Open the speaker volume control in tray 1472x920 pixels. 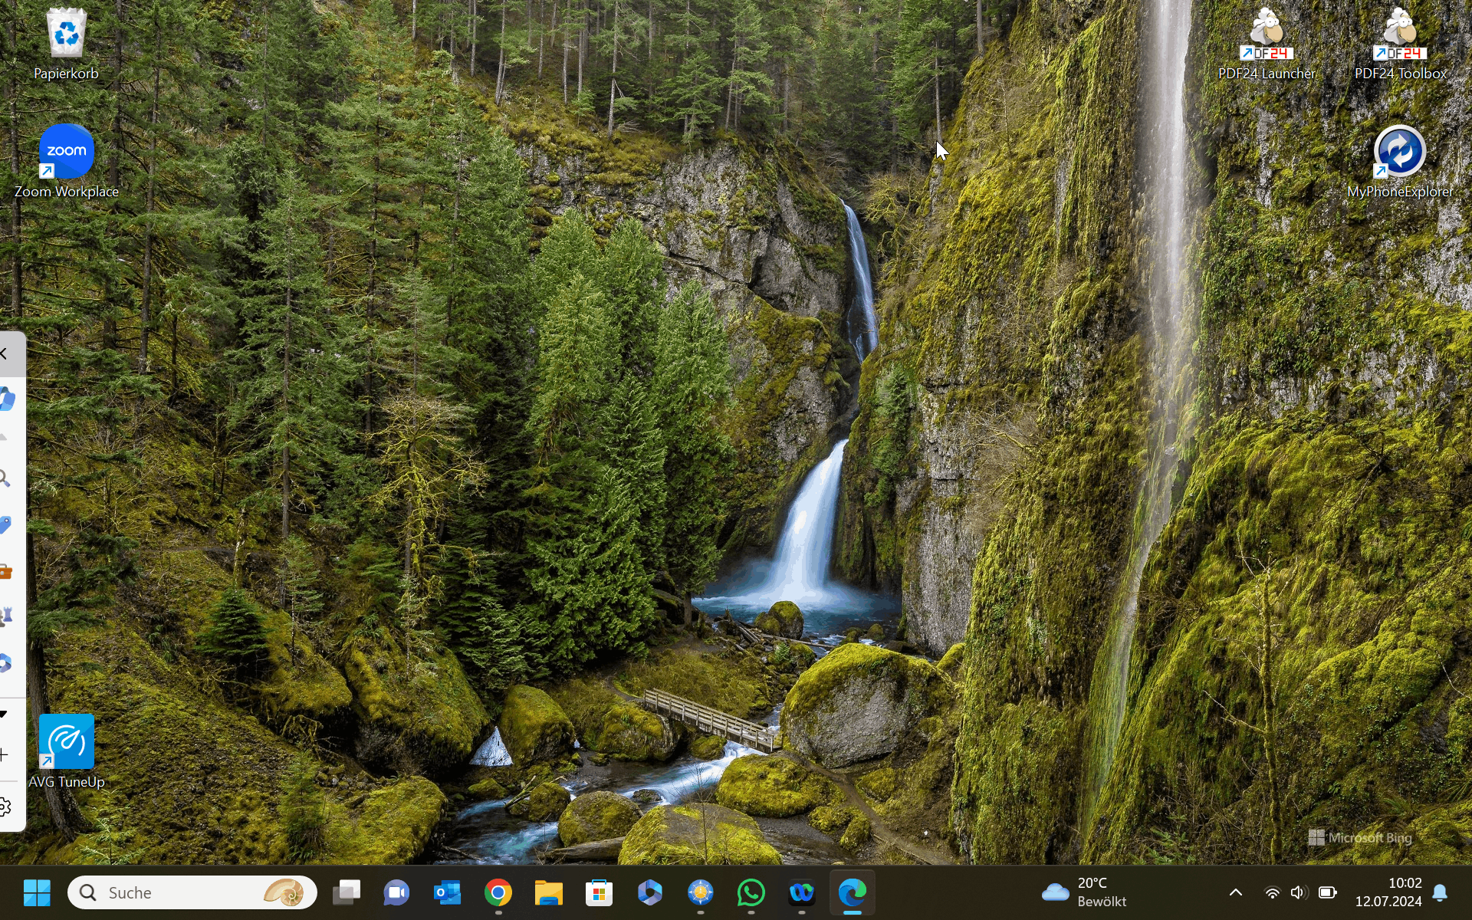click(1299, 892)
